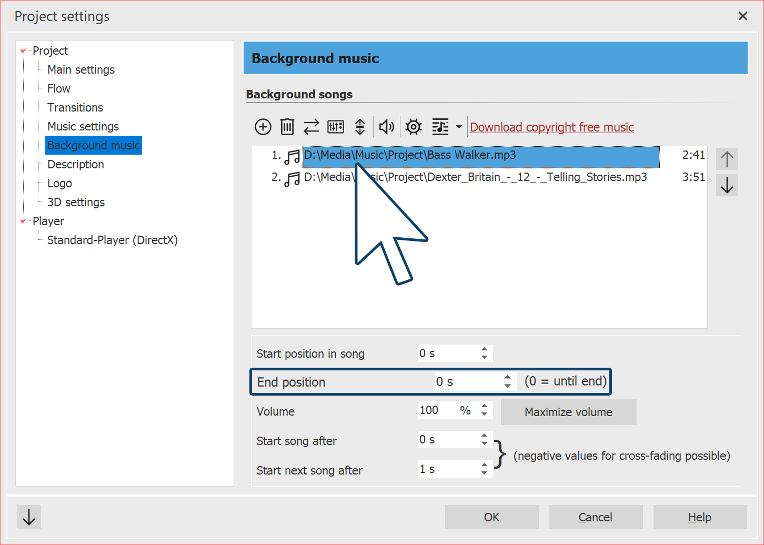Move song down with down arrow button
Viewport: 764px width, 545px height.
(727, 185)
